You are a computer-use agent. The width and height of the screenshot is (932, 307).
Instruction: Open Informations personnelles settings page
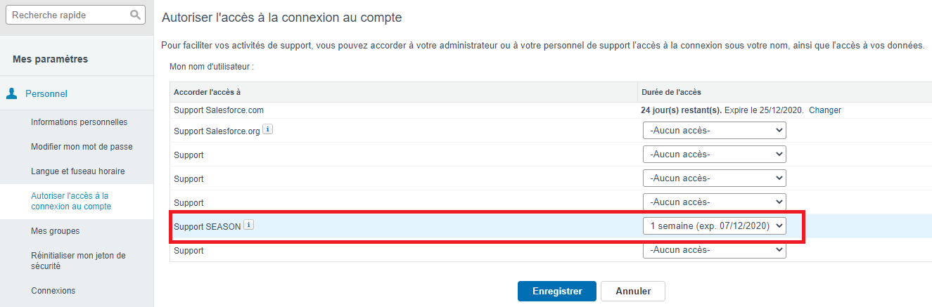click(79, 122)
